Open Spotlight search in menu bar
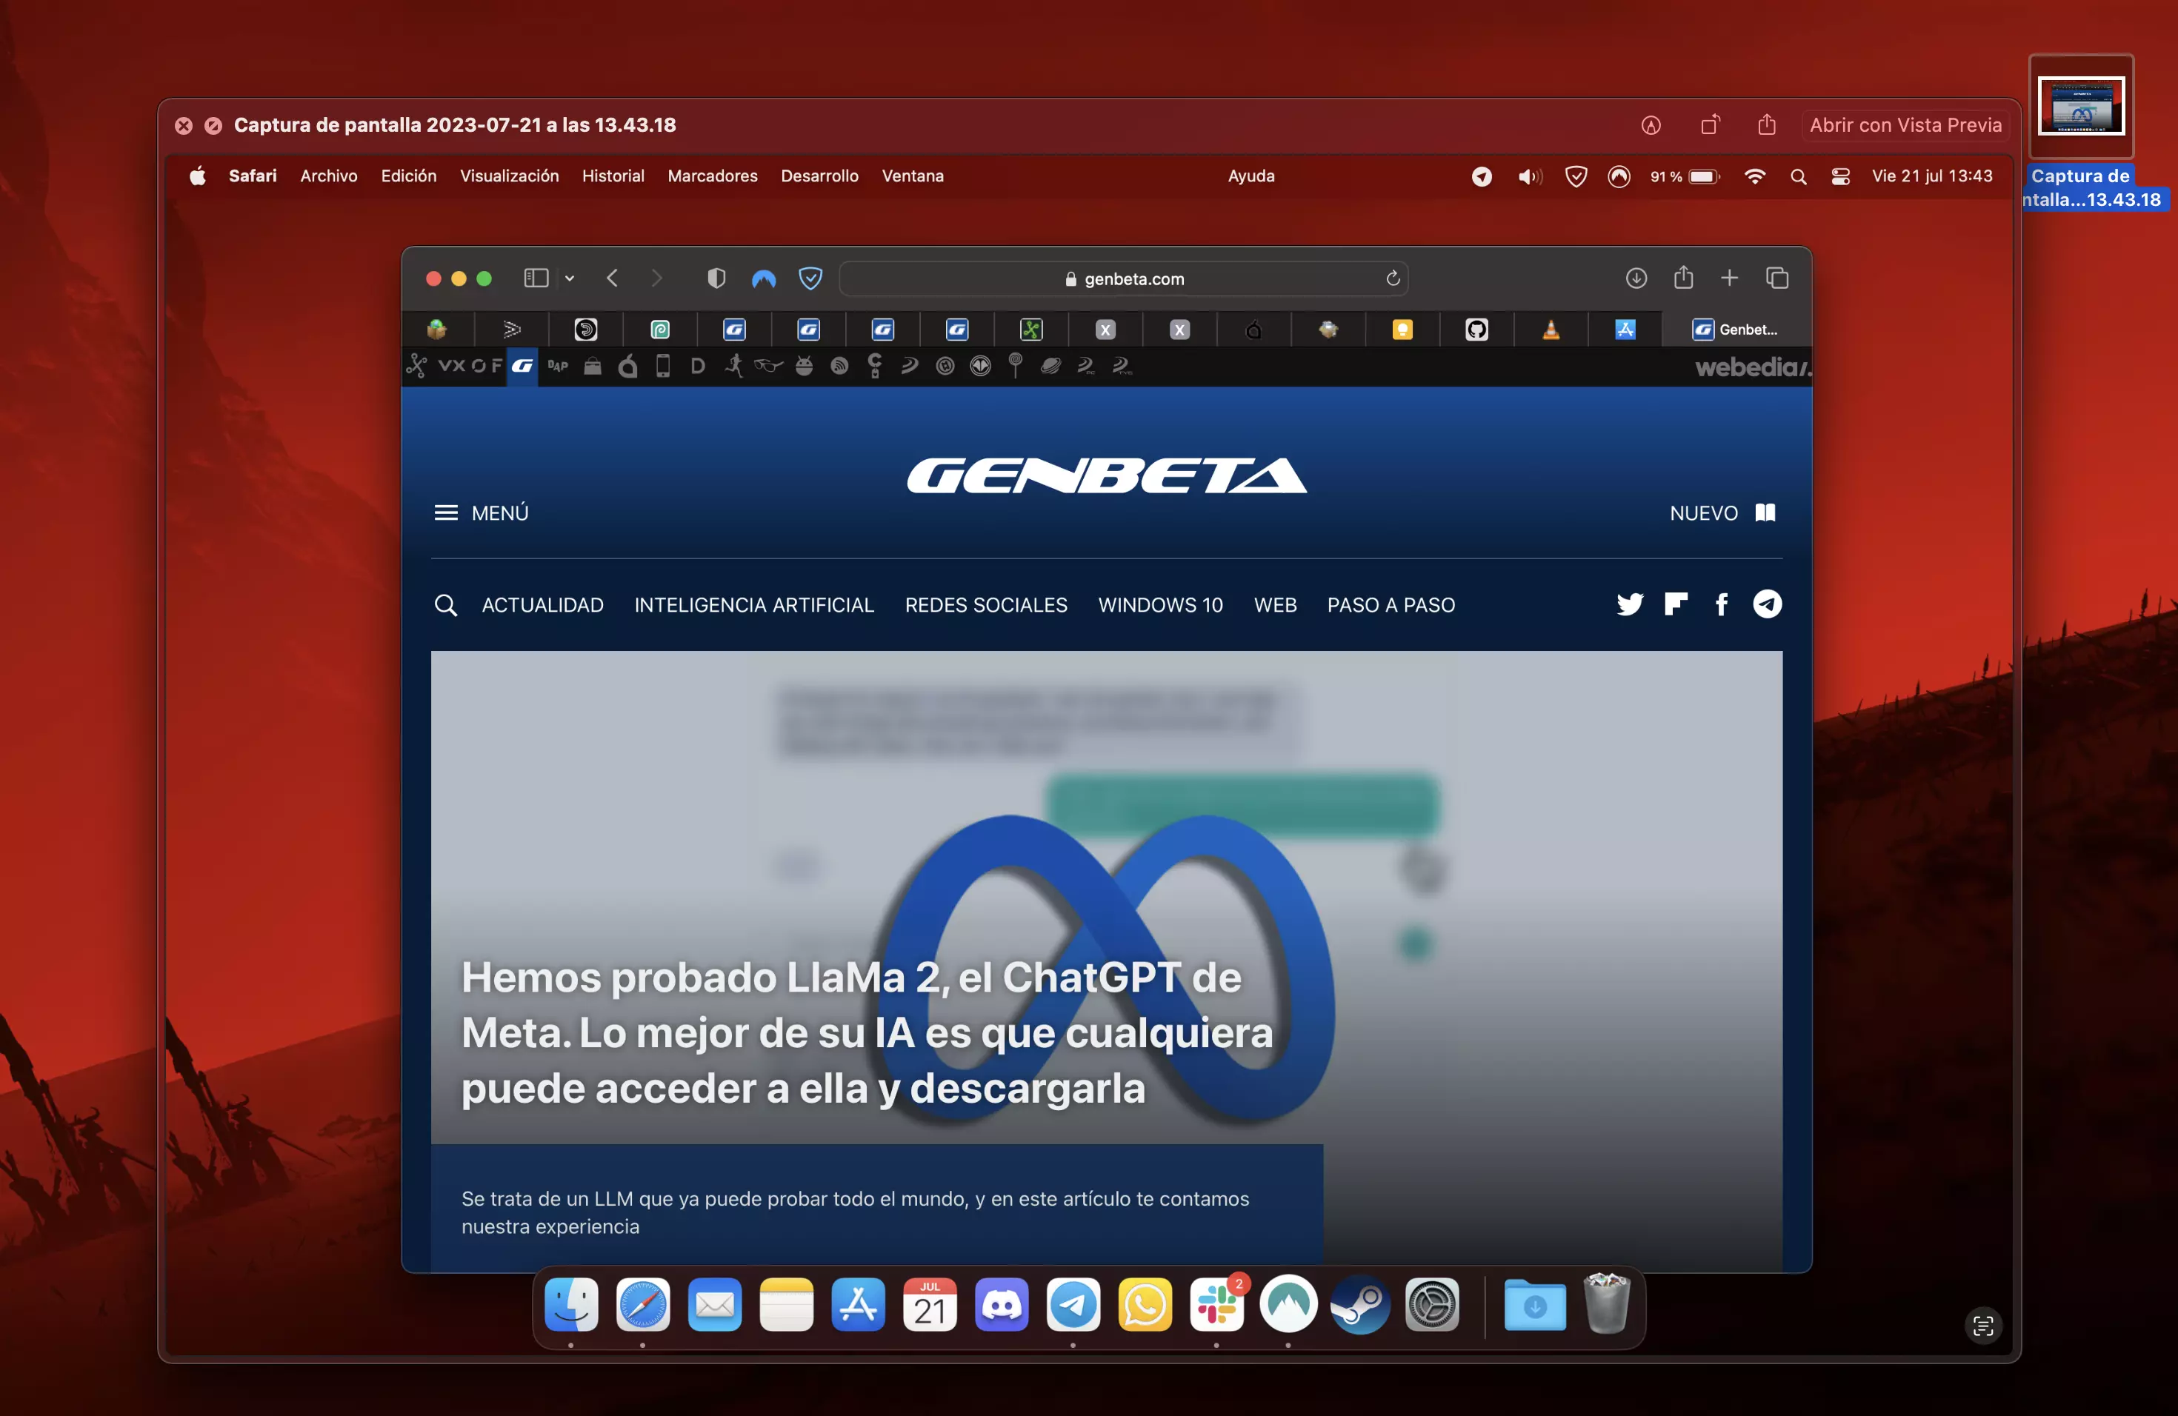Screen dimensions: 2178x1416 tap(1798, 176)
